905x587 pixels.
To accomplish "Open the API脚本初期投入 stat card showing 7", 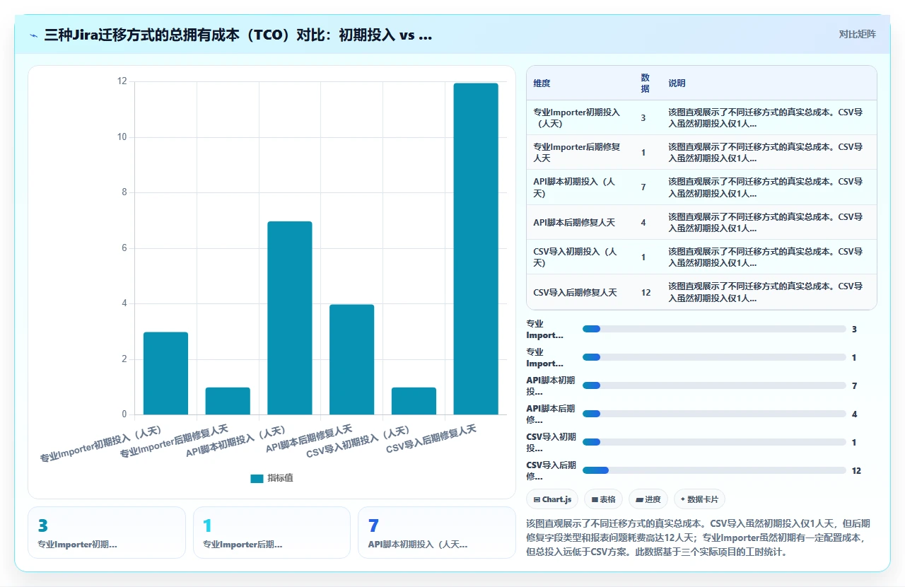I will (x=437, y=533).
